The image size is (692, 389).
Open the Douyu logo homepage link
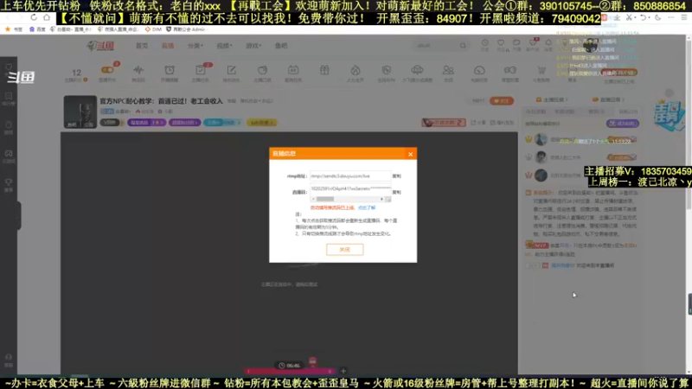[100, 46]
